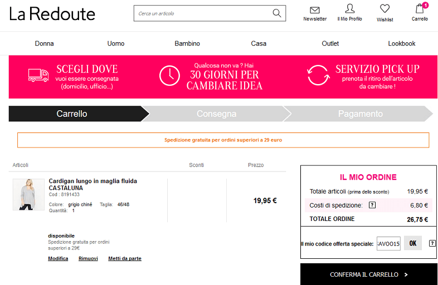This screenshot has height=285, width=438.
Task: Click the grigio chiné colour value
Action: tap(80, 204)
